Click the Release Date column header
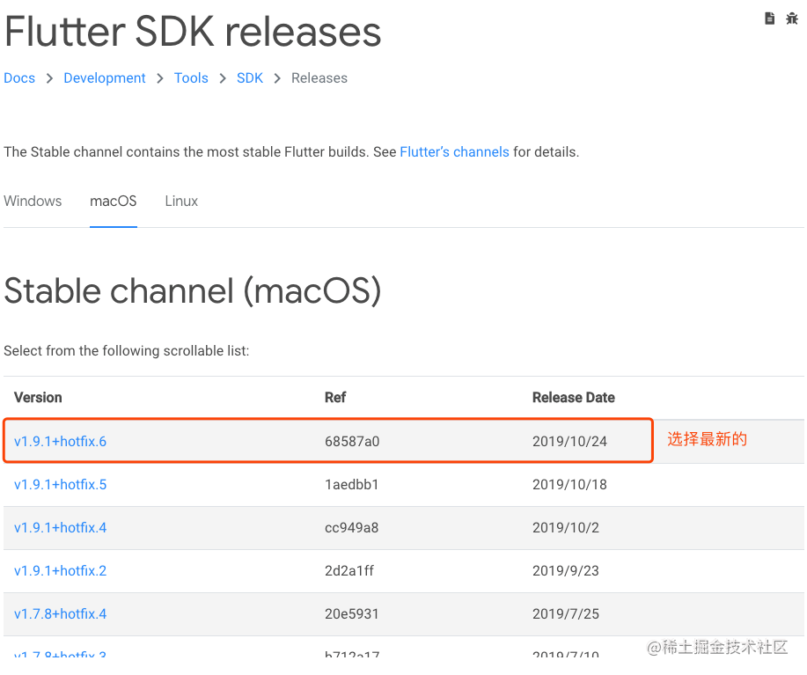The image size is (807, 675). point(573,398)
